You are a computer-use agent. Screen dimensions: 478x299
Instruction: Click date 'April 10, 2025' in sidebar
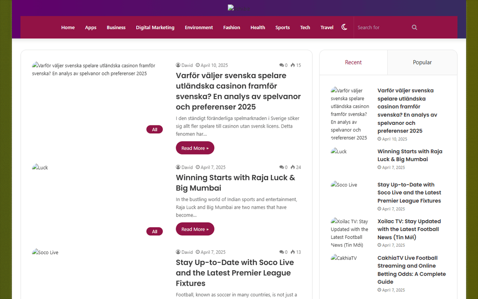click(394, 139)
